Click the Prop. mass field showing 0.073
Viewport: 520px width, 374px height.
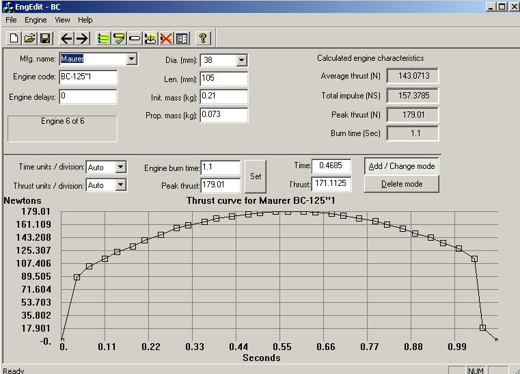224,115
